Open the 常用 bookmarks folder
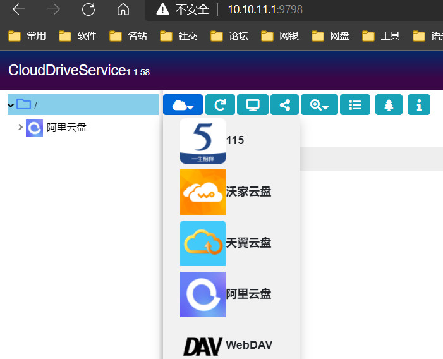 pyautogui.click(x=27, y=36)
